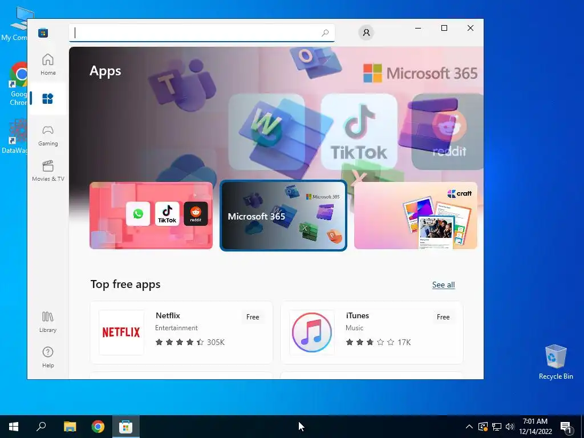Click See all for Top free apps

point(443,285)
